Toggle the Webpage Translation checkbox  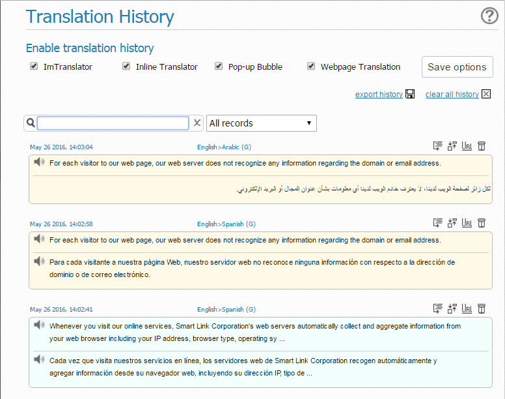311,66
